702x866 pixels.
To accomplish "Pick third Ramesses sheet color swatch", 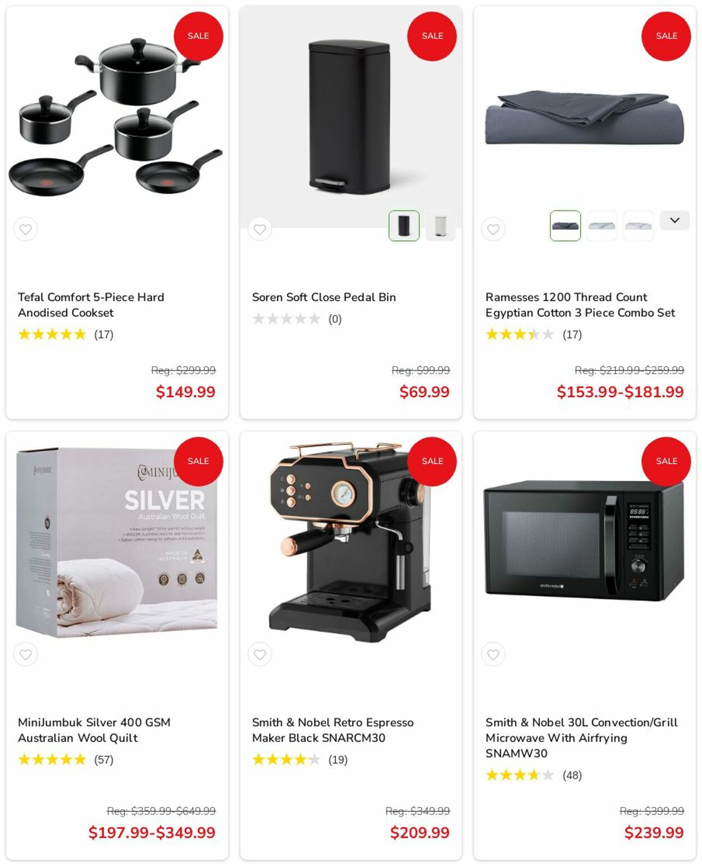I will pos(638,226).
